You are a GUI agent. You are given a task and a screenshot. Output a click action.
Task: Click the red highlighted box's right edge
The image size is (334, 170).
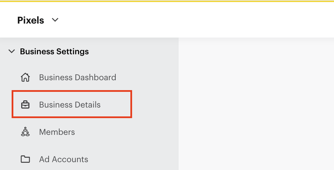pyautogui.click(x=131, y=104)
